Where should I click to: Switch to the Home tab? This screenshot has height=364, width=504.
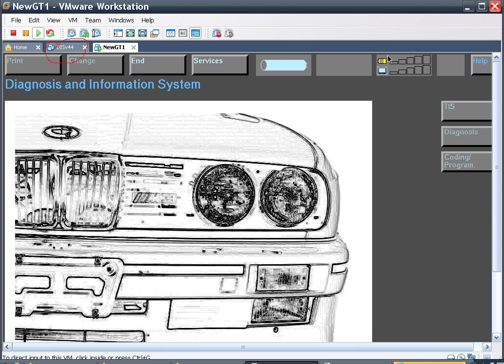tap(20, 47)
